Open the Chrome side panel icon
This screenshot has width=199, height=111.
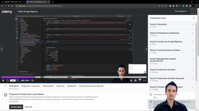[x=190, y=6]
